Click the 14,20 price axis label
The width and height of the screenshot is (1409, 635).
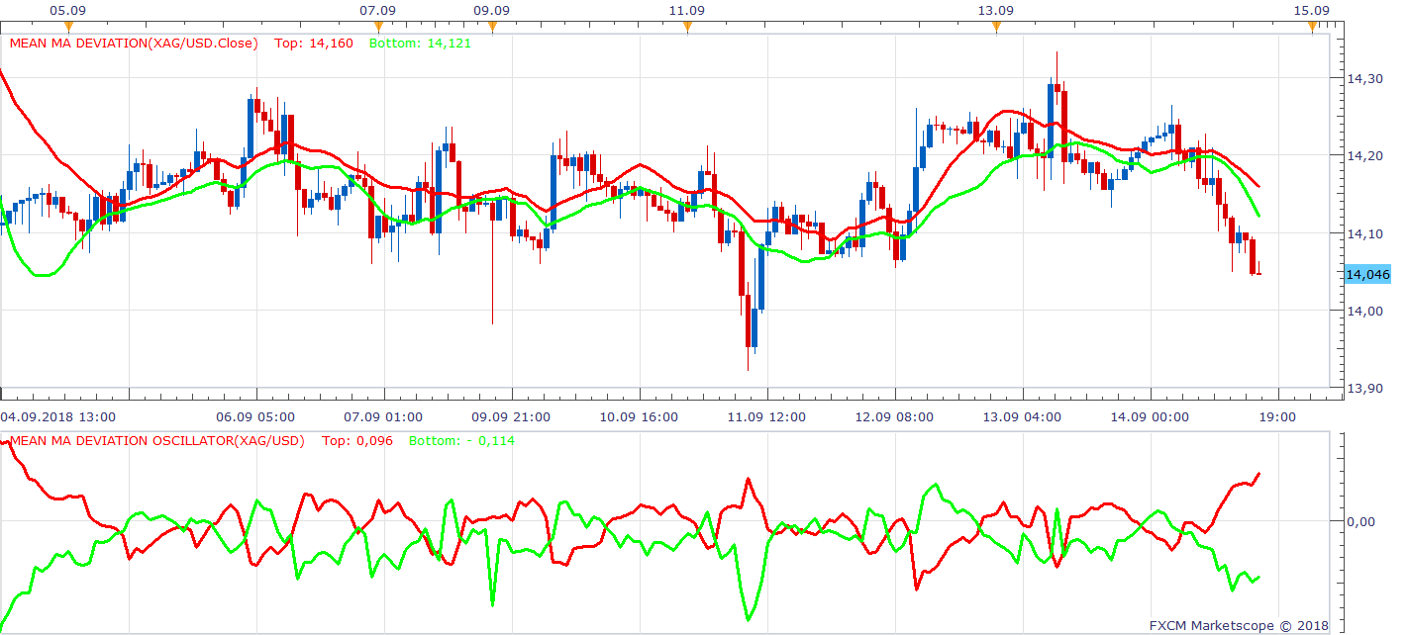point(1364,155)
